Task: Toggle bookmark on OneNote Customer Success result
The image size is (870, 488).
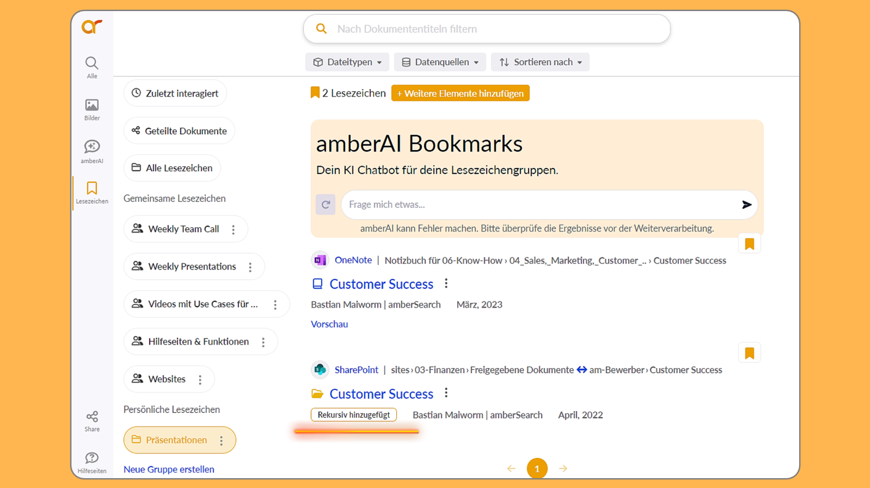Action: tap(749, 244)
